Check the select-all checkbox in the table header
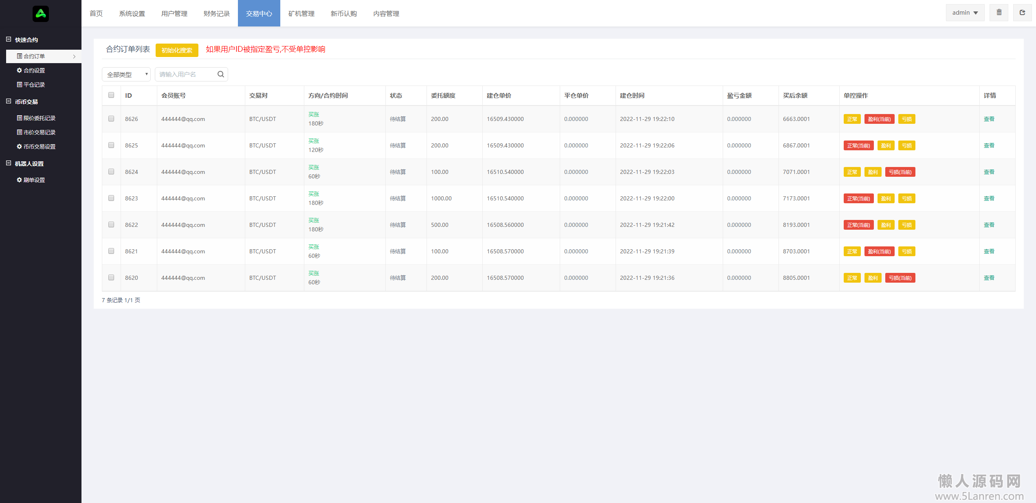This screenshot has height=503, width=1036. (x=111, y=95)
